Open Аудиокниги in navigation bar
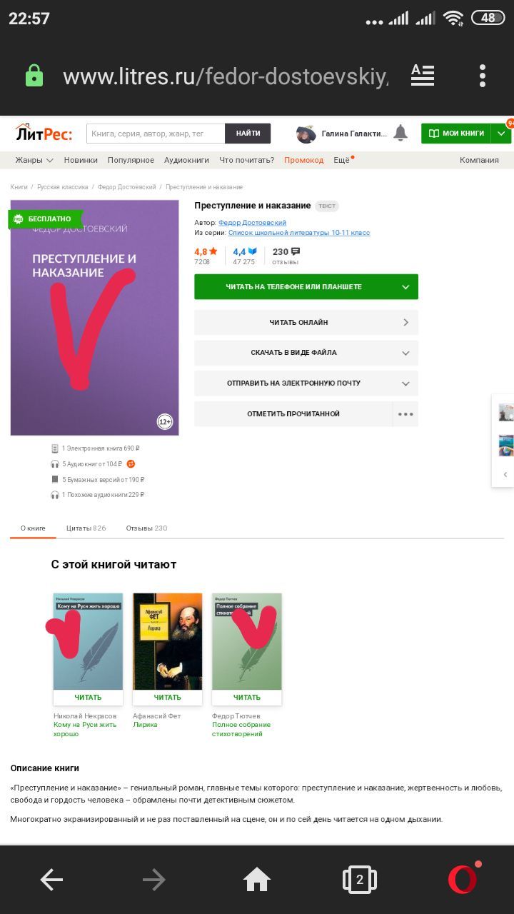The height and width of the screenshot is (914, 514). pyautogui.click(x=186, y=160)
